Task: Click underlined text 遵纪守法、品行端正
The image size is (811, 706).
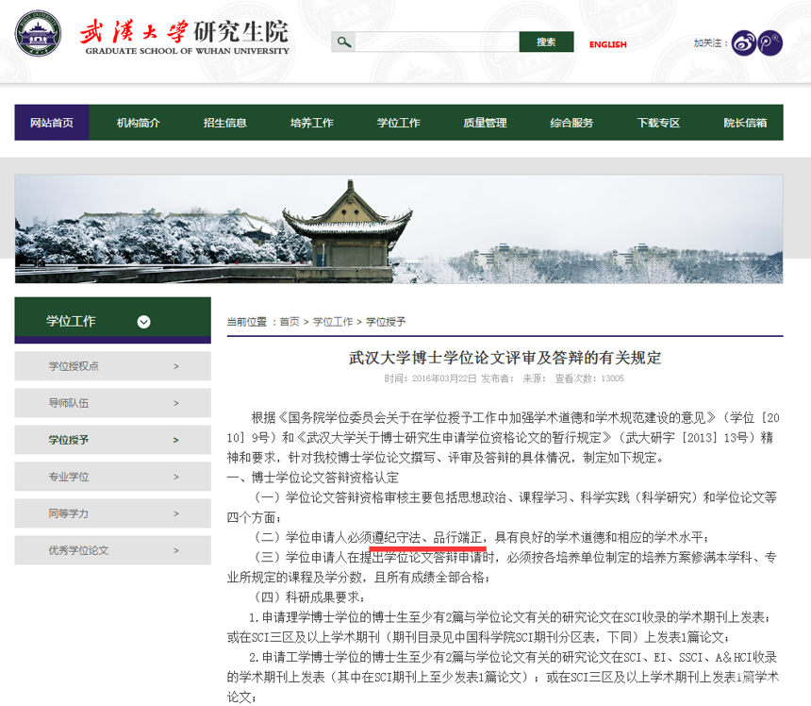Action: 426,537
